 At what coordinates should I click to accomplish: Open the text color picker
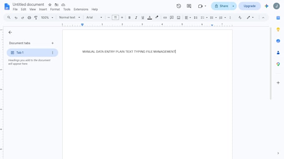(150, 17)
